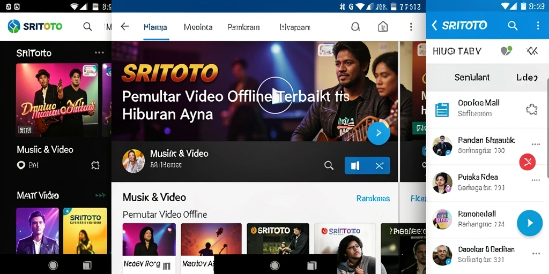Click the blue layout view button
The image size is (549, 274).
pos(355,166)
